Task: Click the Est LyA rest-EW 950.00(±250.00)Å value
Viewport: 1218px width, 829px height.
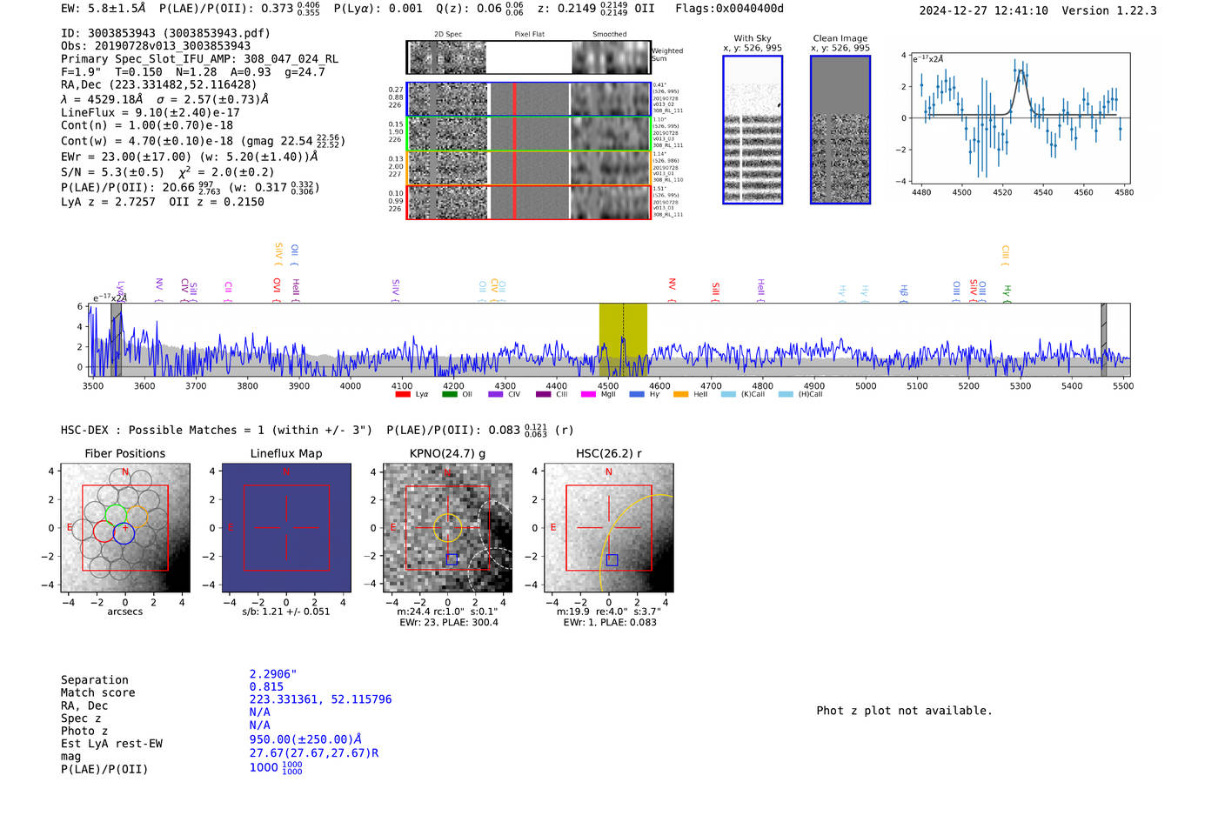Action: (305, 739)
